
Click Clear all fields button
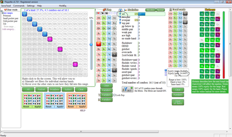tap(178, 102)
